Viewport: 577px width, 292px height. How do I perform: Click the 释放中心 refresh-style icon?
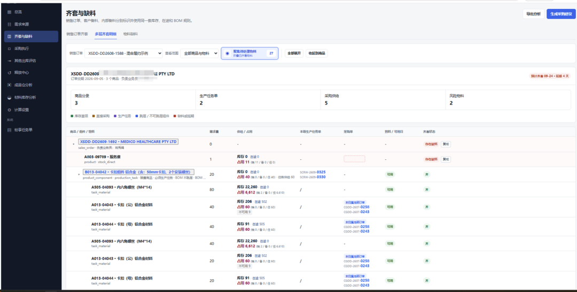[9, 72]
